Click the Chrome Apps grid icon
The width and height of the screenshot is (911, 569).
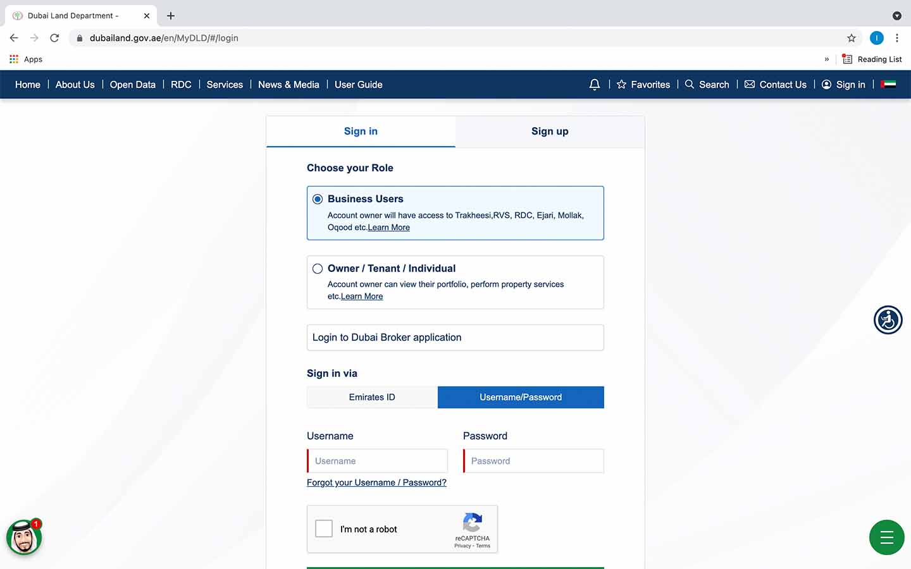point(14,59)
